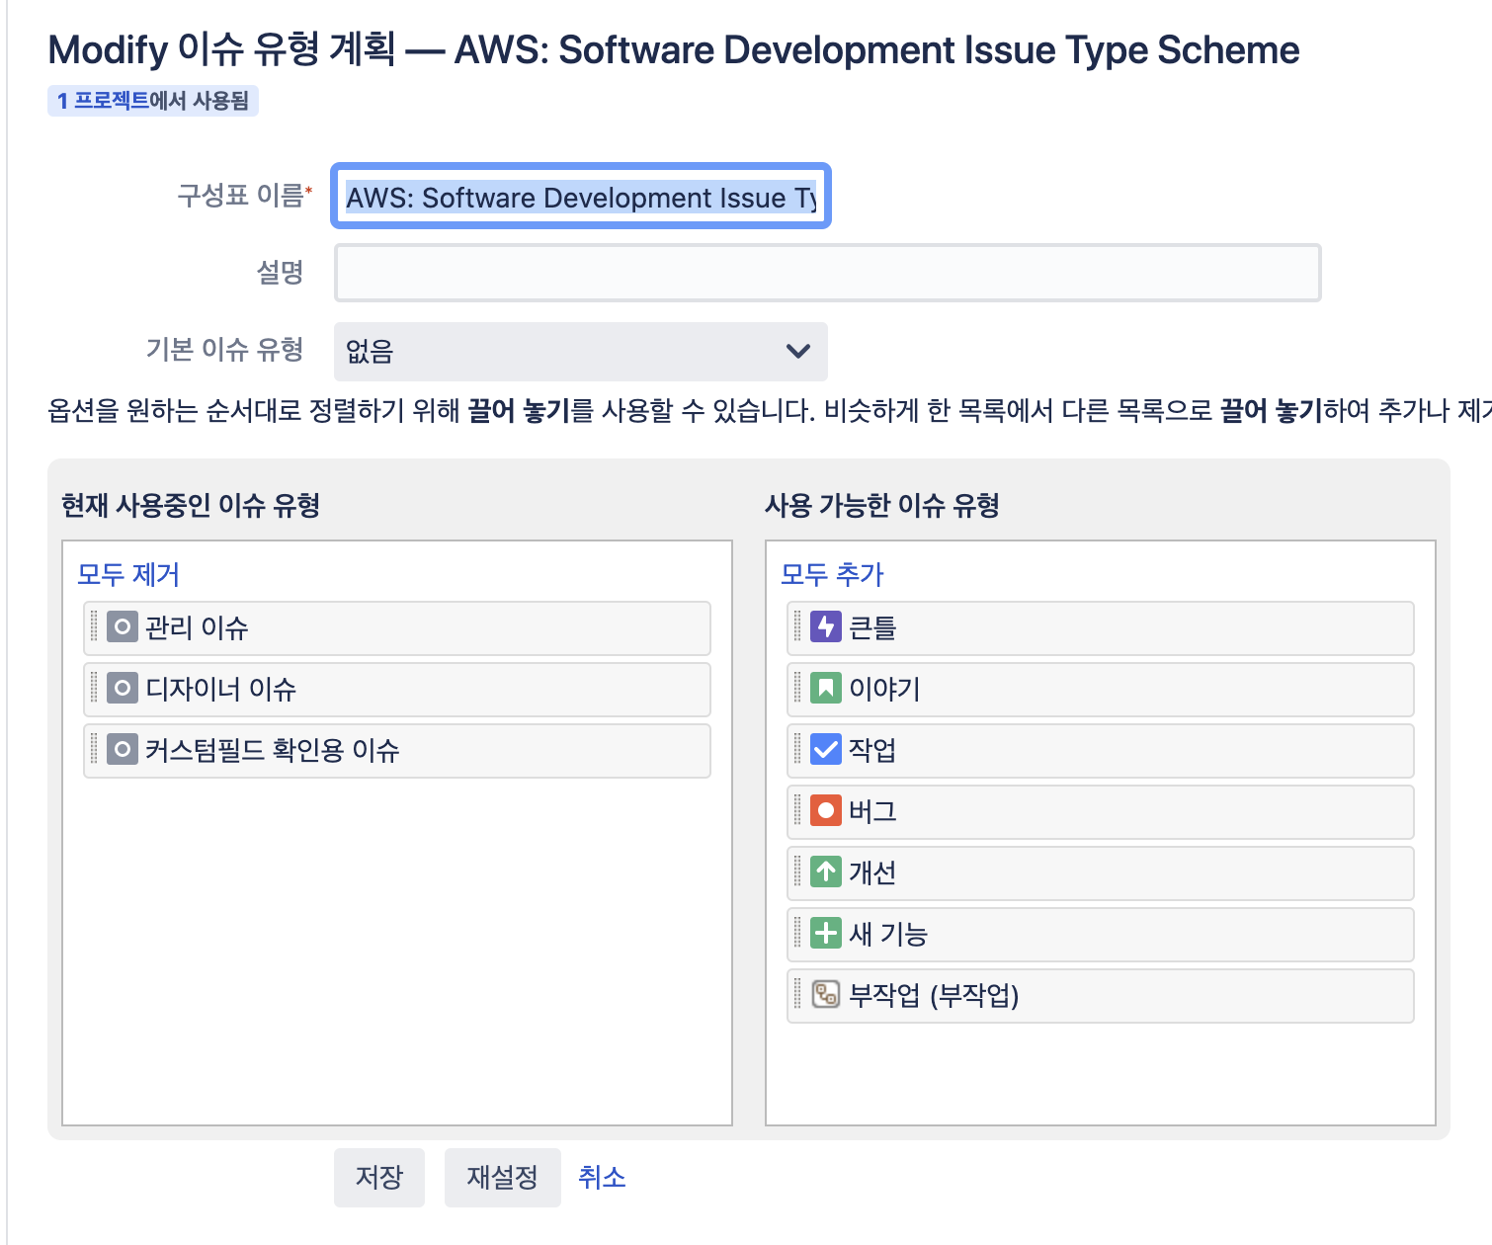1492x1245 pixels.
Task: Click the 취소 cancel link
Action: tap(602, 1177)
